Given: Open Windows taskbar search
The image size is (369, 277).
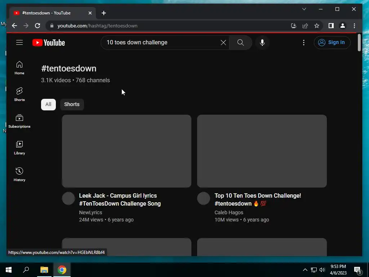Looking at the screenshot, I should pyautogui.click(x=26, y=270).
